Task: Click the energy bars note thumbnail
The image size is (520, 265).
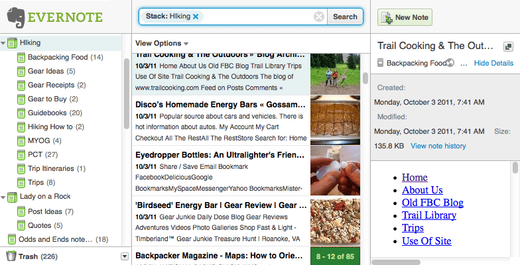Action: tap(336, 121)
